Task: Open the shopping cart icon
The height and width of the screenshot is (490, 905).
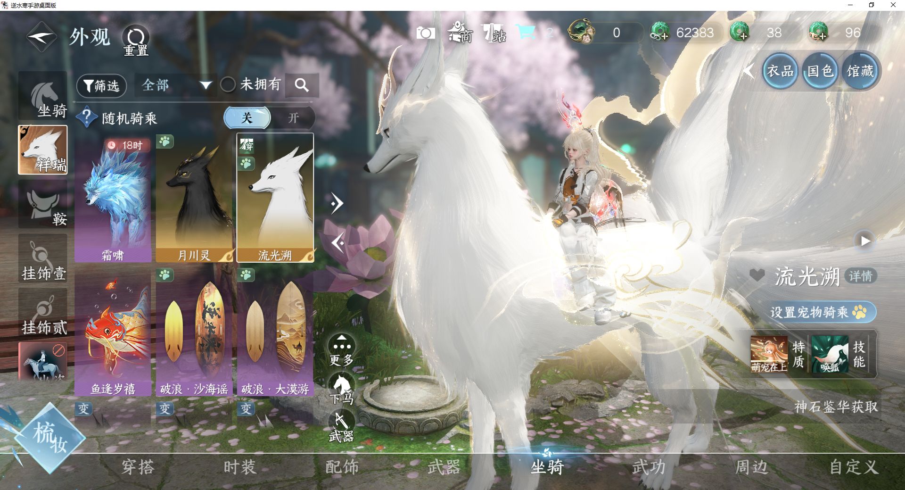Action: pos(526,33)
